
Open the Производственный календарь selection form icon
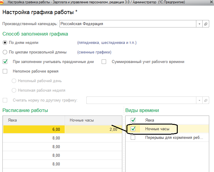point(206,24)
